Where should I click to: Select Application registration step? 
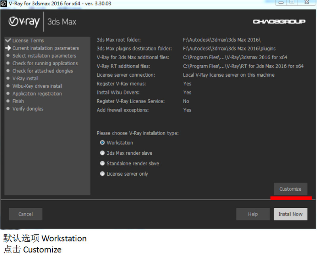coord(37,94)
